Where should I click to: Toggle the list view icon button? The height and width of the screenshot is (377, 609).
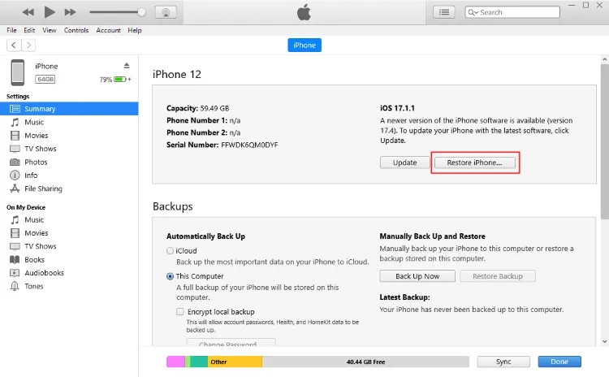coord(444,12)
